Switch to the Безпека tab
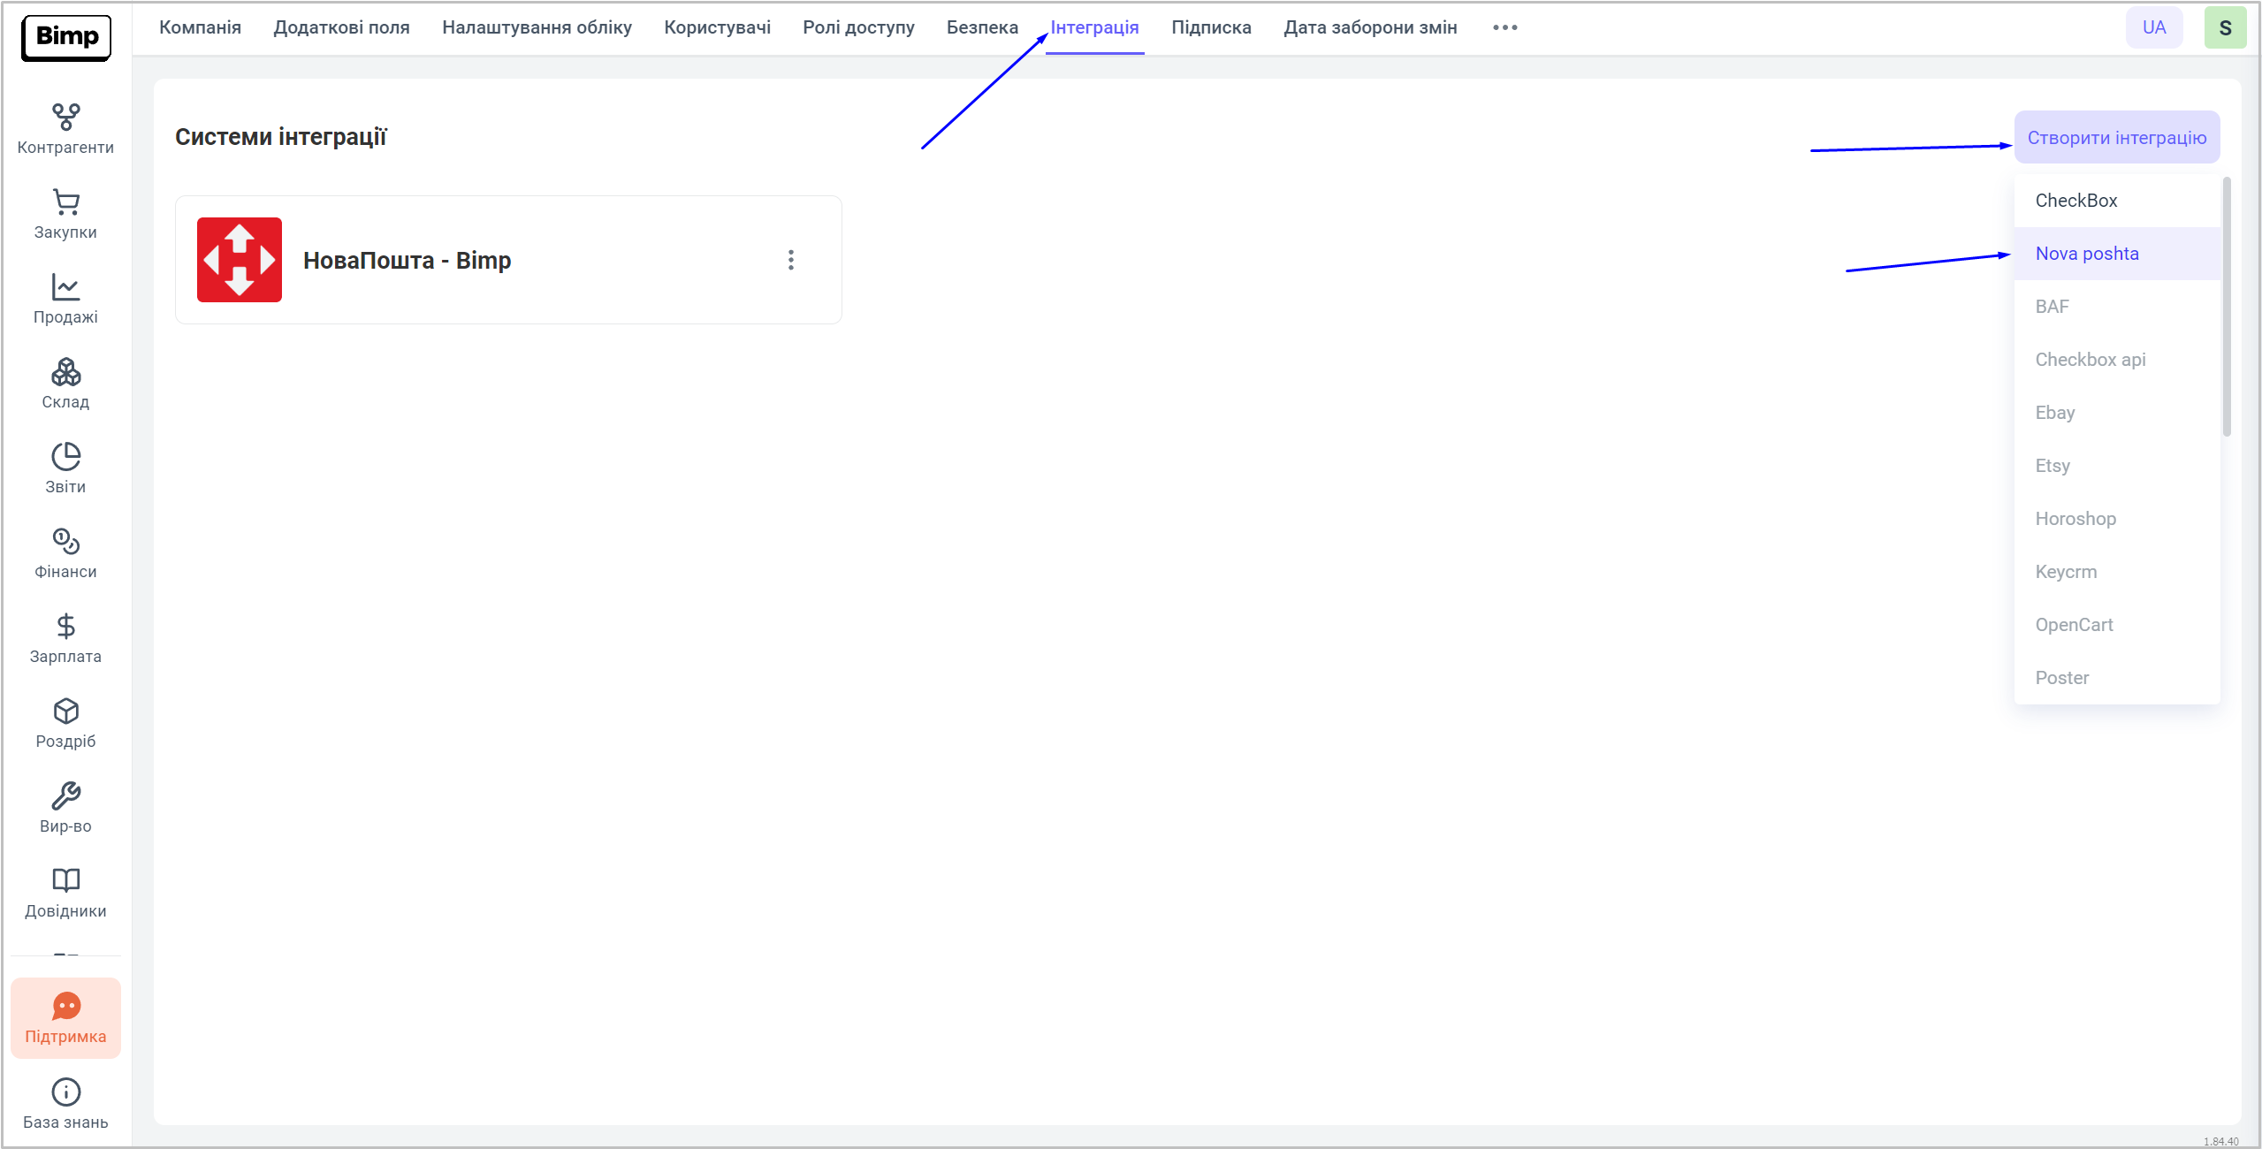 click(x=981, y=27)
